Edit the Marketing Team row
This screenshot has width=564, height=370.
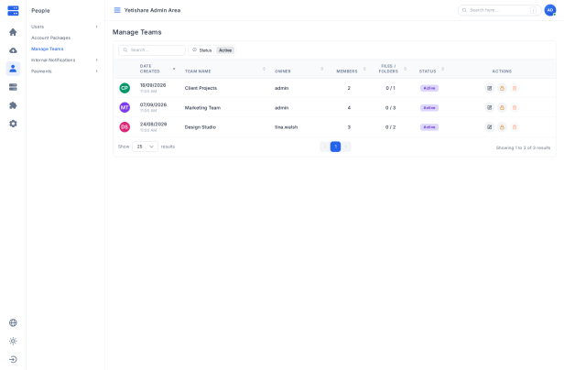tap(489, 108)
